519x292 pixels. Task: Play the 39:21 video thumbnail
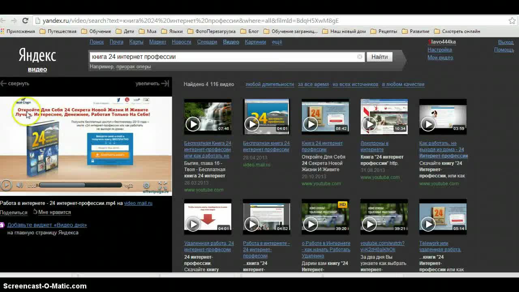click(x=384, y=217)
